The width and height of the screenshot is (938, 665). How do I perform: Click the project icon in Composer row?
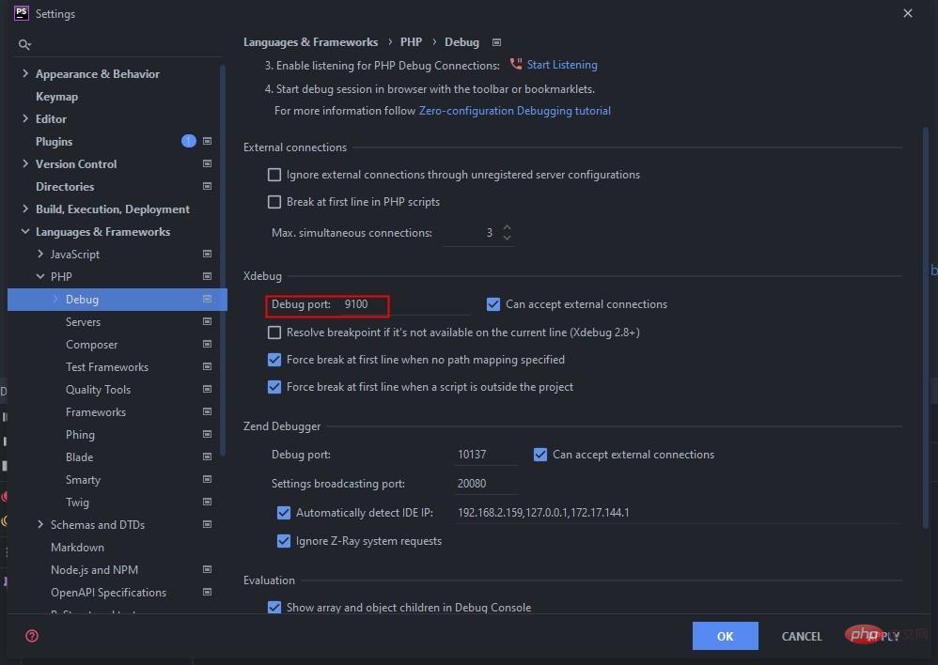pos(207,345)
